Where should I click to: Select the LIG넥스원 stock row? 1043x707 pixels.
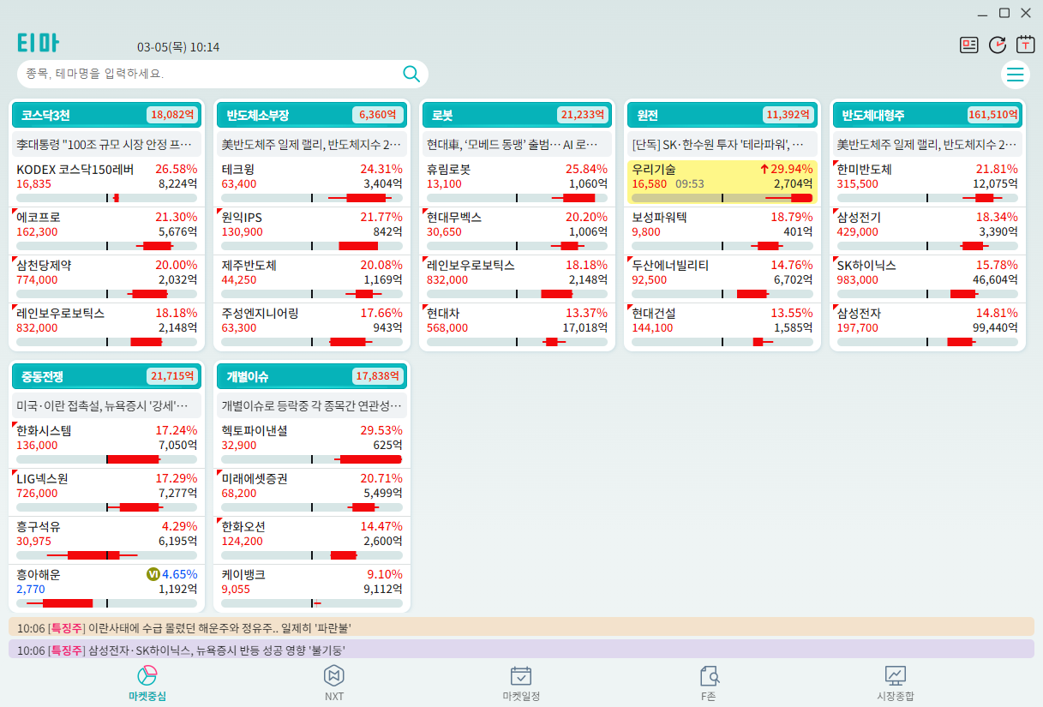[x=106, y=491]
